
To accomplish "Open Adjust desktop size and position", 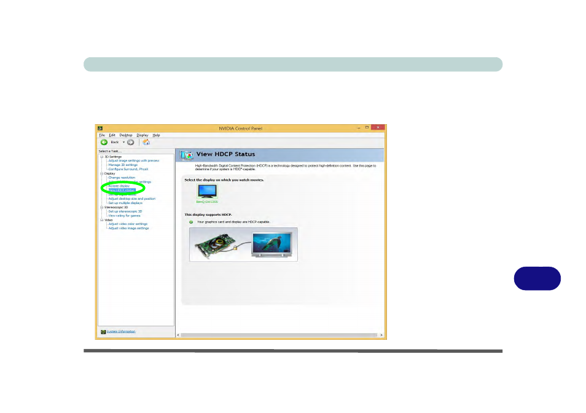I will pos(132,199).
